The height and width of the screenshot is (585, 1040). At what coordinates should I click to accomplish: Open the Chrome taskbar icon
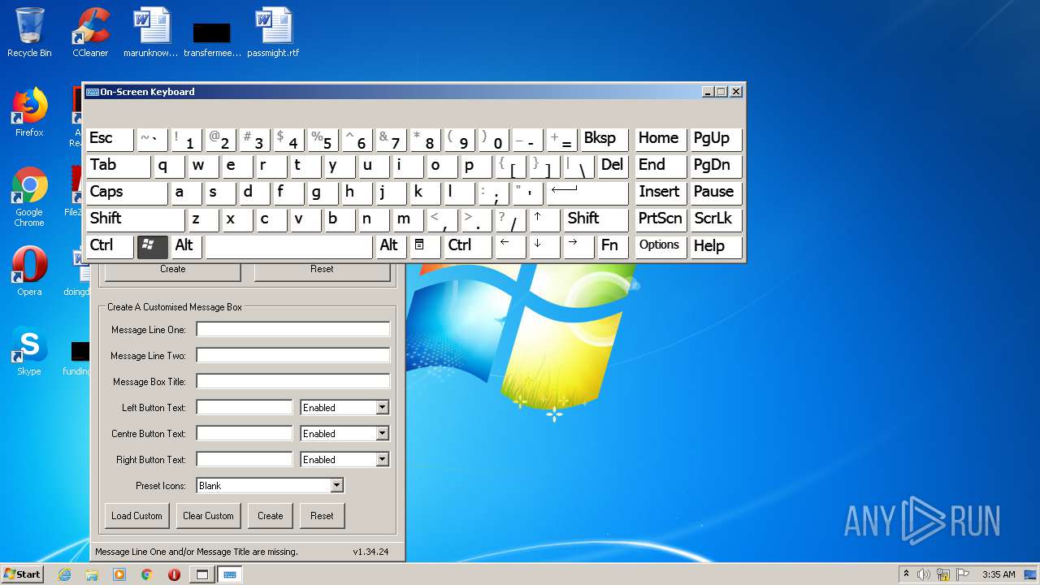[x=147, y=574]
